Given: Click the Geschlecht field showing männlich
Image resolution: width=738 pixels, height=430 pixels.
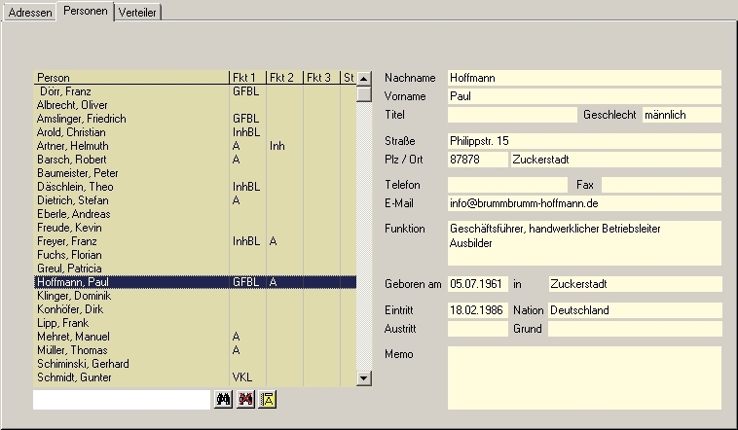Looking at the screenshot, I should [681, 115].
